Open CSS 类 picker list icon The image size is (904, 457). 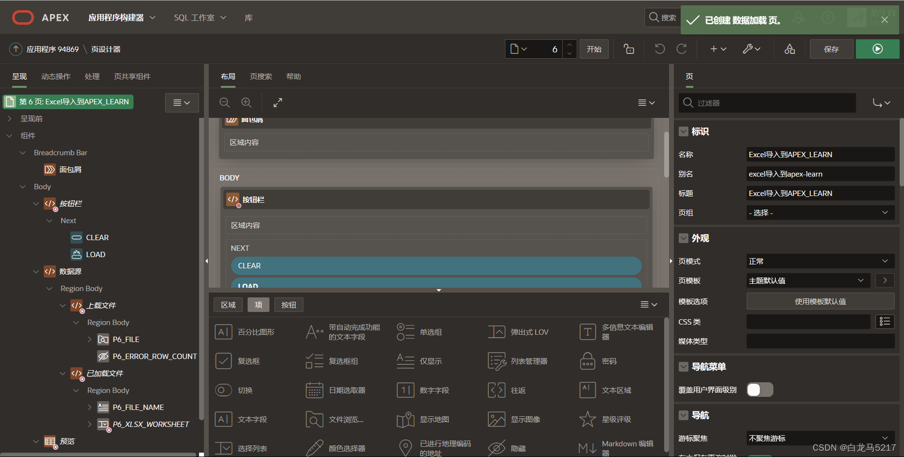(885, 321)
